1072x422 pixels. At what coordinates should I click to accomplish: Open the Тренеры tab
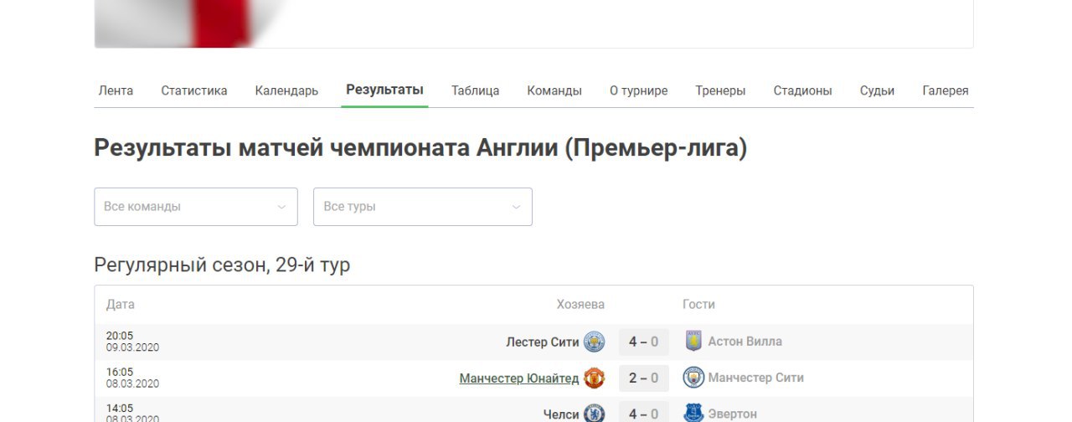pyautogui.click(x=720, y=90)
